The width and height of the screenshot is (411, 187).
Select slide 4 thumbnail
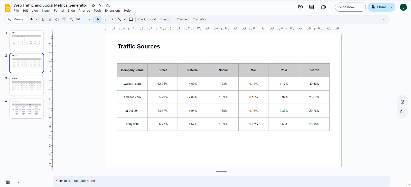27,109
